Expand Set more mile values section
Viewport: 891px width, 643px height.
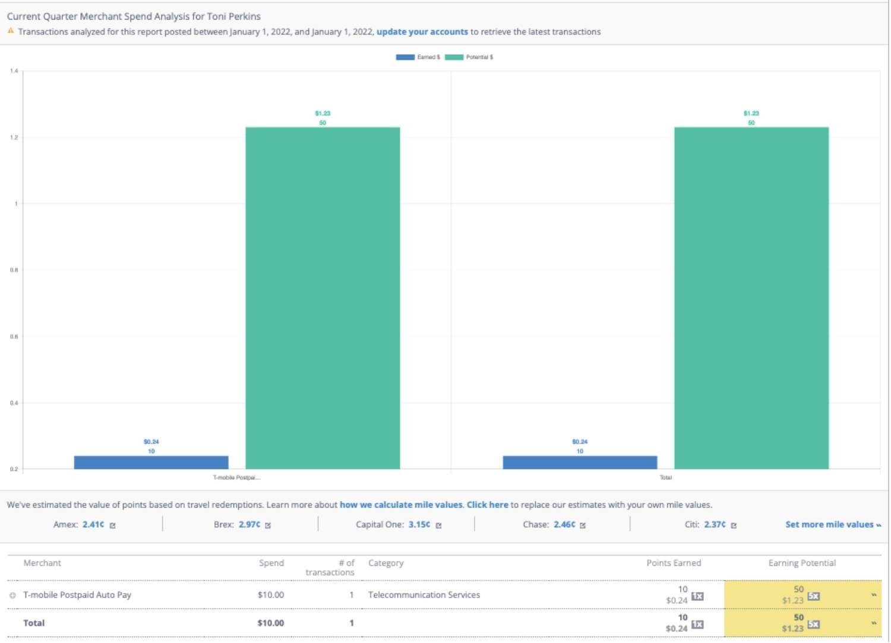pos(833,524)
